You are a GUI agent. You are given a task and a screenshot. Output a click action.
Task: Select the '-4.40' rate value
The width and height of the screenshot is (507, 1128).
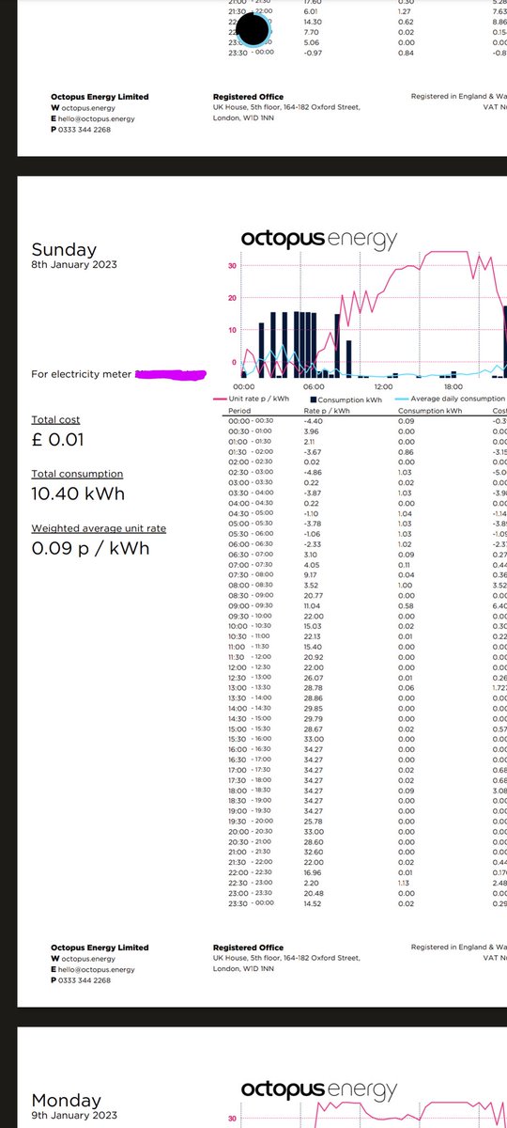pyautogui.click(x=314, y=421)
